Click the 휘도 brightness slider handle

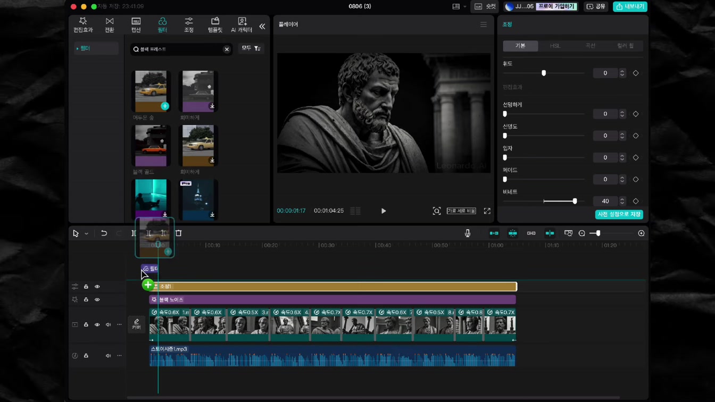pyautogui.click(x=544, y=73)
